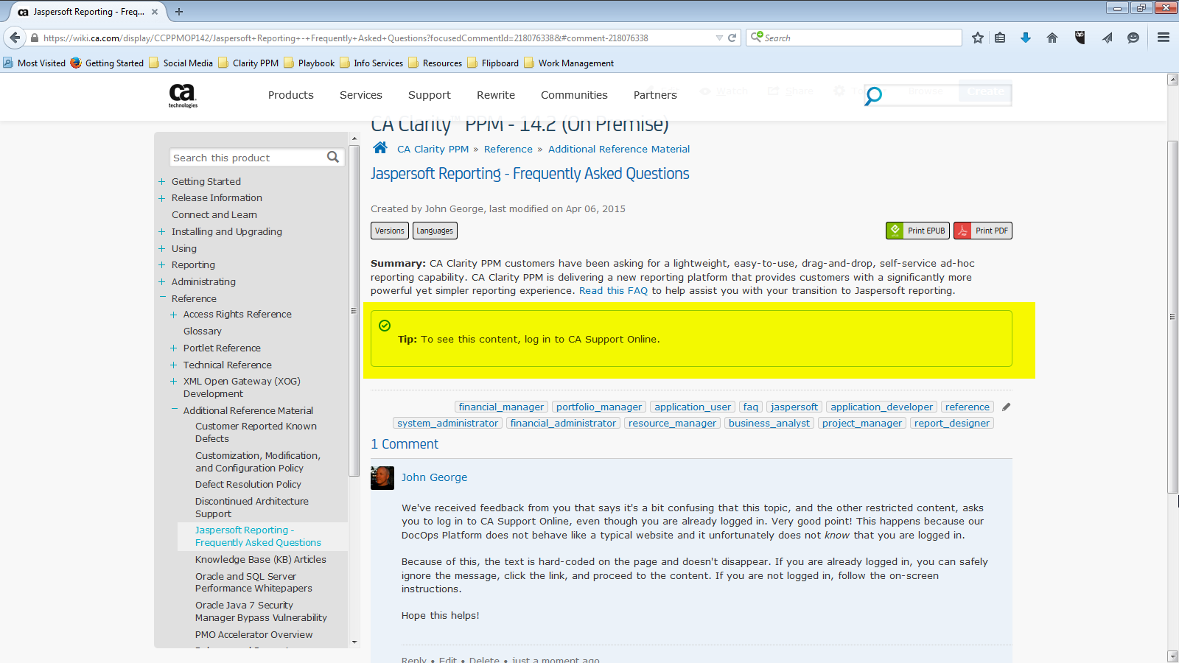Go to the browser home icon
The height and width of the screenshot is (663, 1179).
click(x=1052, y=38)
